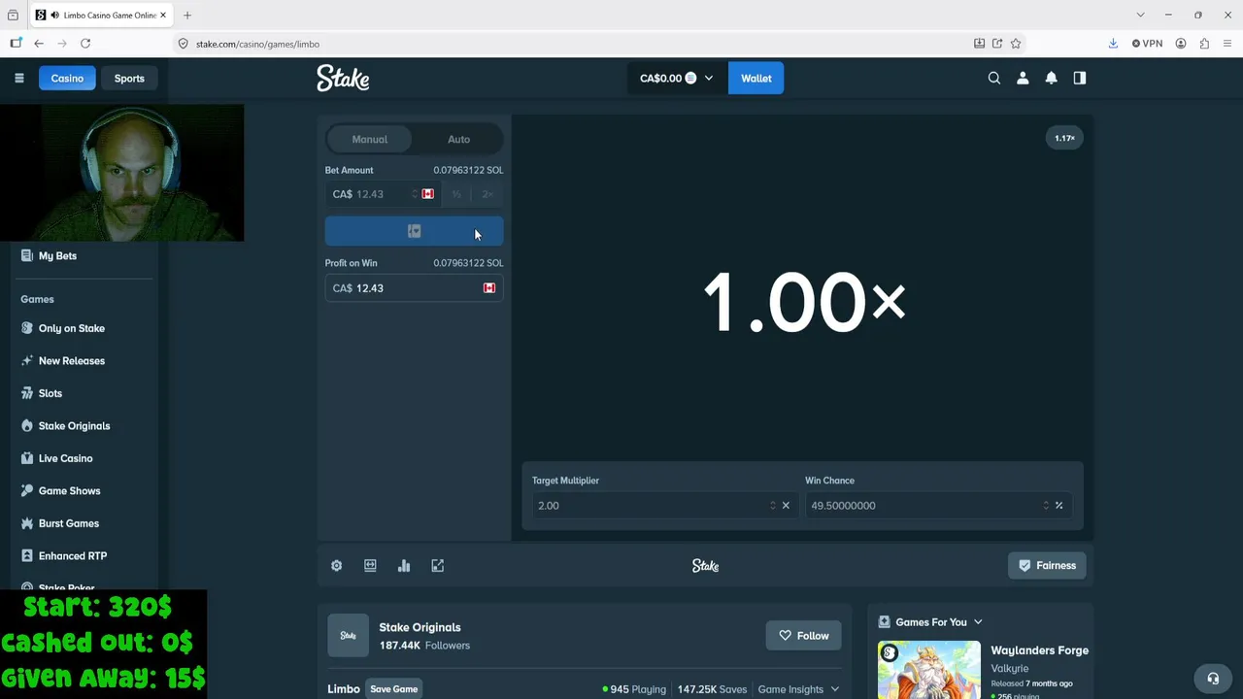Double the bet amount with 2×
This screenshot has width=1243, height=699.
[487, 194]
